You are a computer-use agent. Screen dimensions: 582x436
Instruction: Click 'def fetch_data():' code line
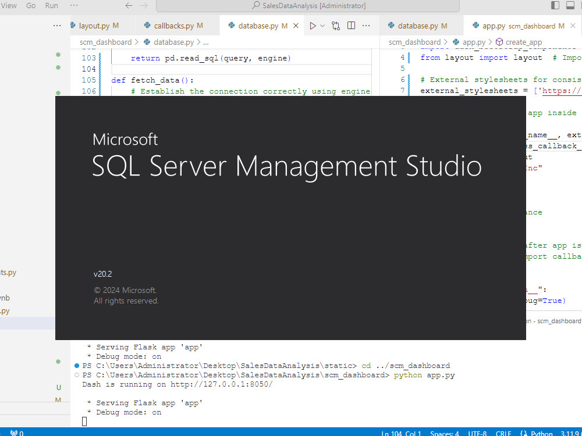(x=152, y=80)
